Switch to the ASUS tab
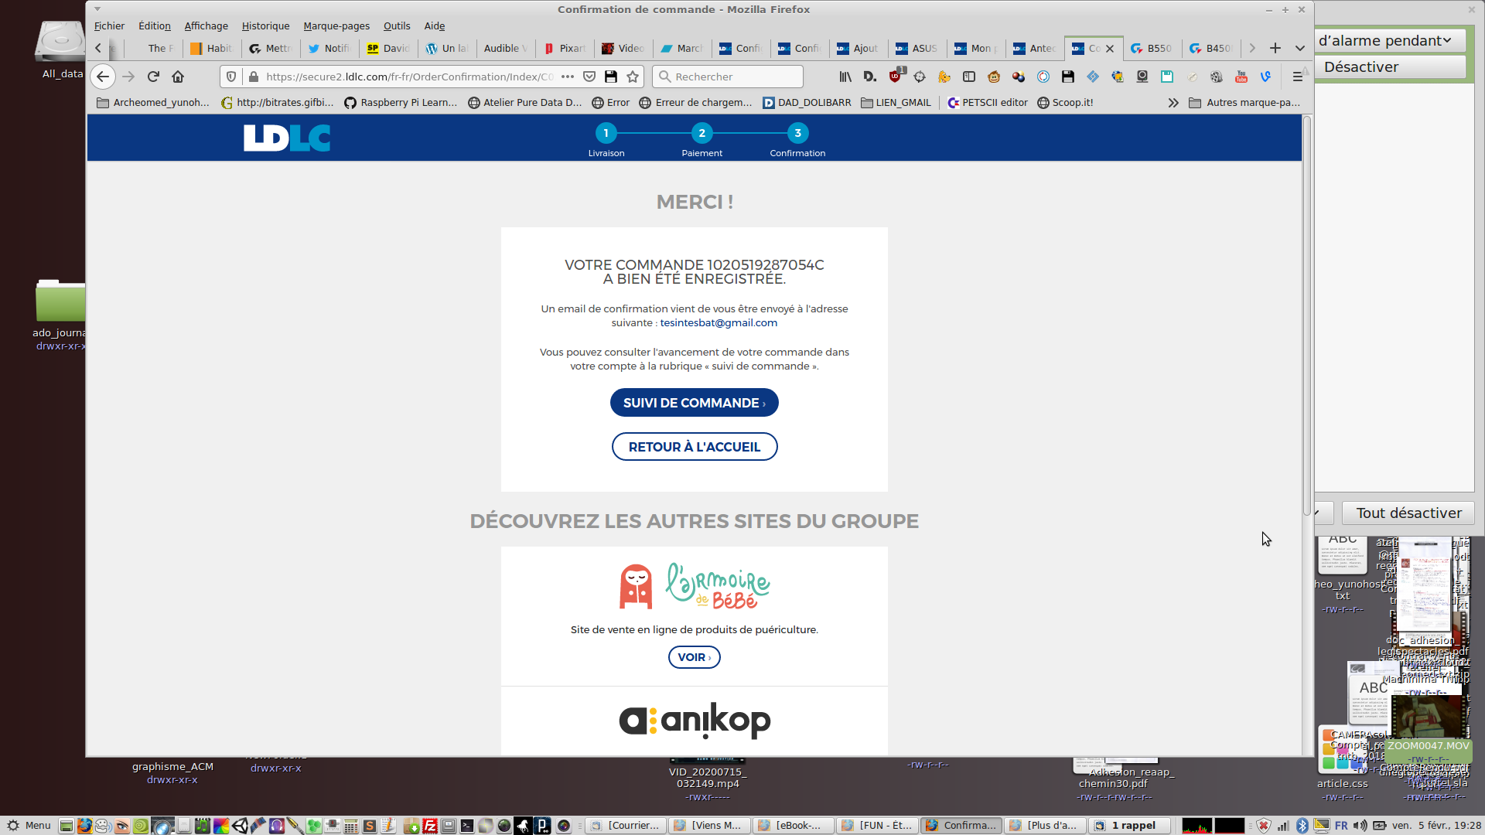 click(x=917, y=48)
